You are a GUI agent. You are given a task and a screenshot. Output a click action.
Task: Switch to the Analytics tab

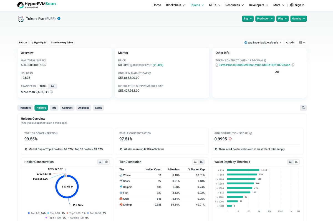point(84,108)
